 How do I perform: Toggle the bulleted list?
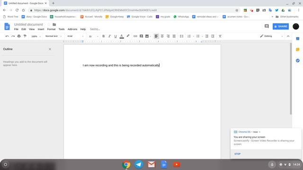(x=198, y=36)
